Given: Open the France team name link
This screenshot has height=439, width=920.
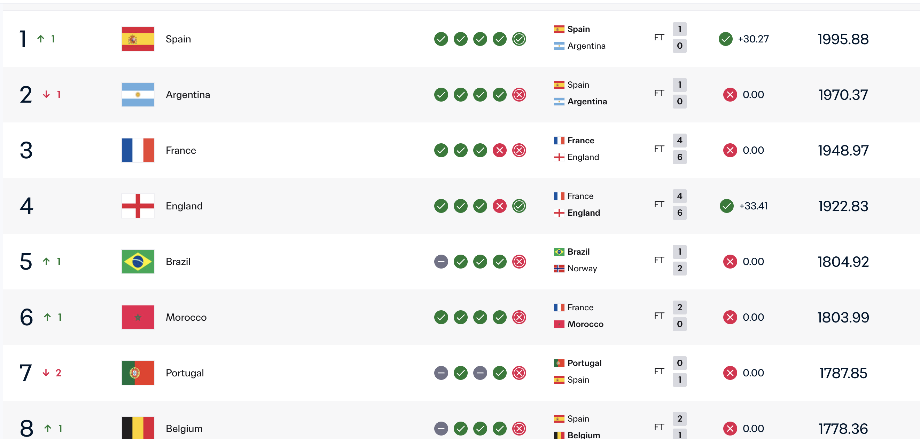Looking at the screenshot, I should (181, 150).
